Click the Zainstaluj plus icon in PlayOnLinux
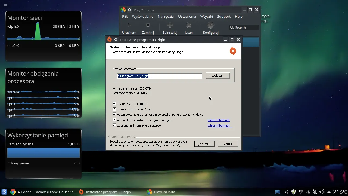348x196 pixels. pos(170,26)
